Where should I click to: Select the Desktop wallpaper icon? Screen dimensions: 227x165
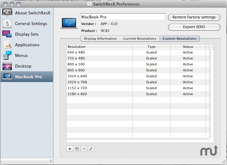click(7, 66)
